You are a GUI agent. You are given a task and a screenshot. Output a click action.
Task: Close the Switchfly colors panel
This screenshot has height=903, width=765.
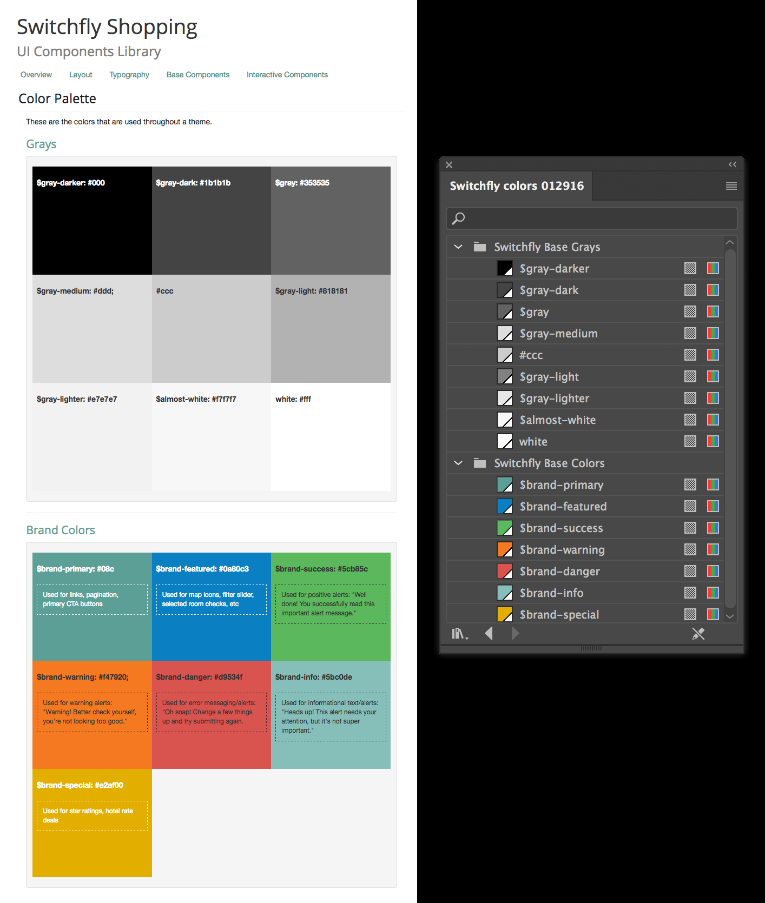(x=449, y=165)
